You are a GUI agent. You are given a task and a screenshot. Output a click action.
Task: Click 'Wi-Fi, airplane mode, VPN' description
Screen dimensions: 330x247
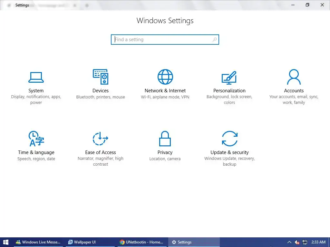(x=165, y=97)
